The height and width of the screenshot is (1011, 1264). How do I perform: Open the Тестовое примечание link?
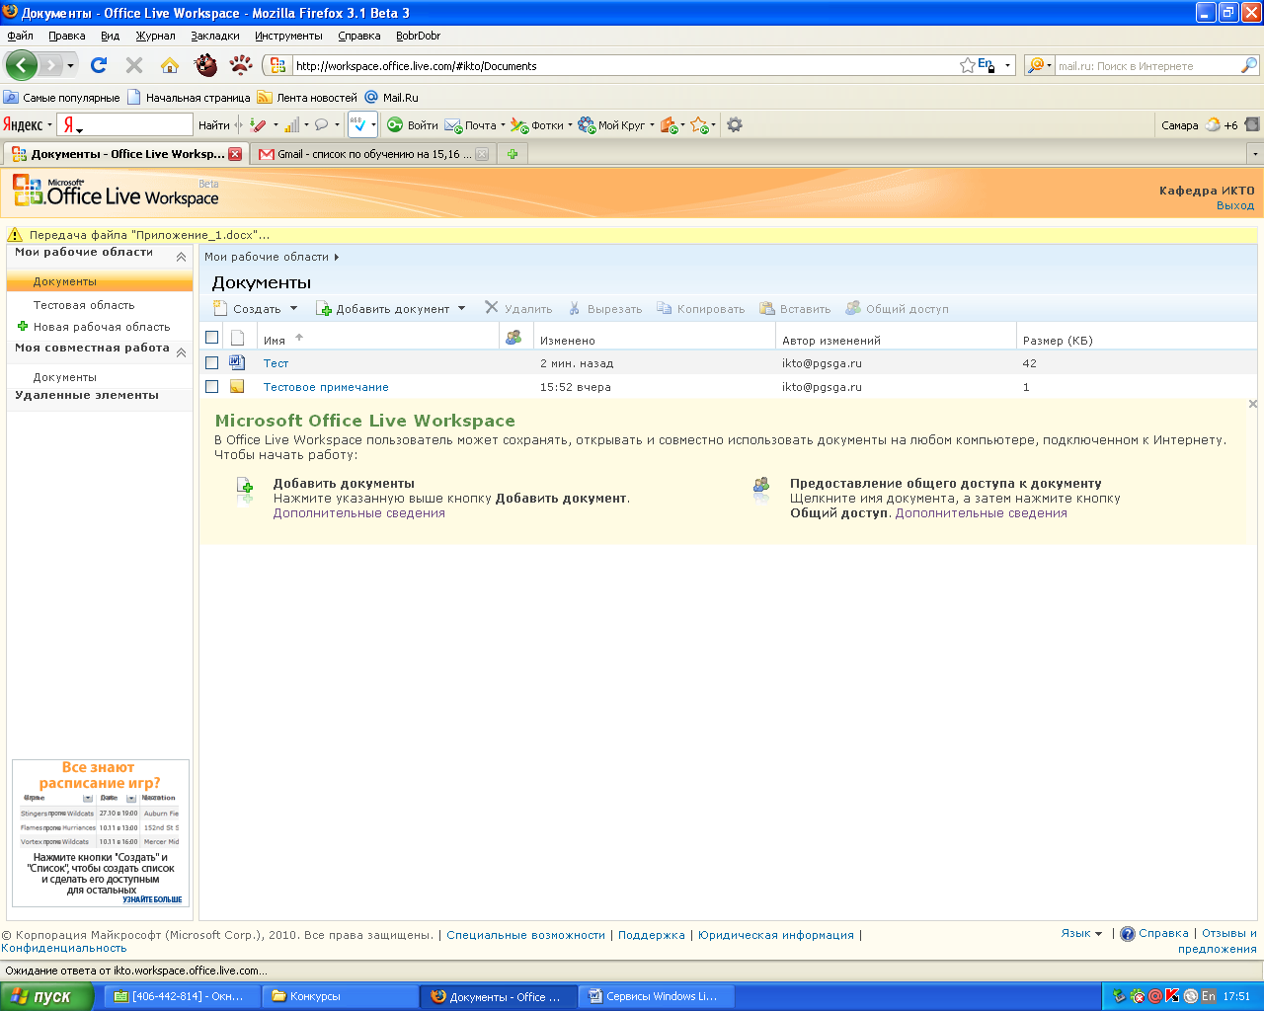pyautogui.click(x=326, y=387)
